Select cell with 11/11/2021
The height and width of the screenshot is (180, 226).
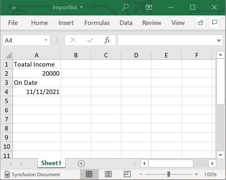pyautogui.click(x=37, y=92)
